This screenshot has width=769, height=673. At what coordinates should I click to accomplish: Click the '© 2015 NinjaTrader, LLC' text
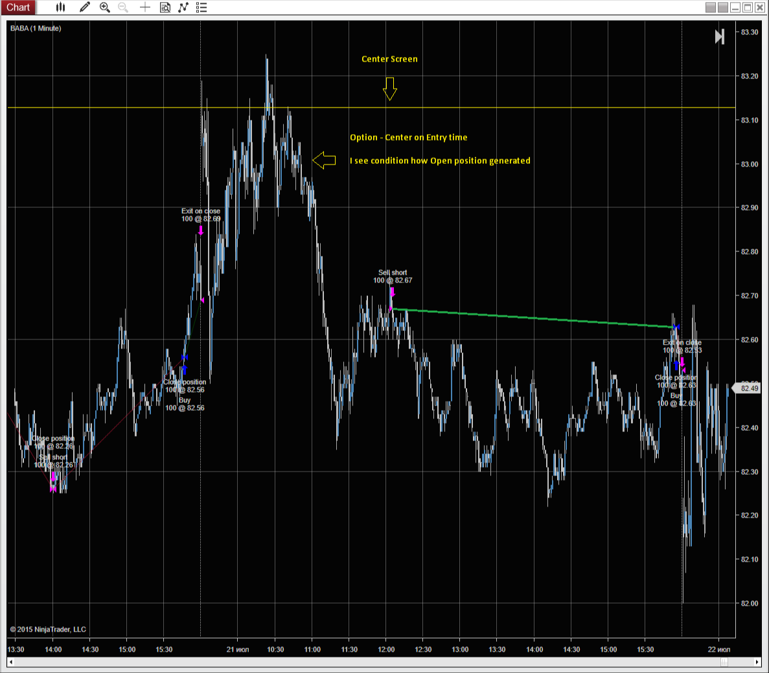[x=48, y=630]
